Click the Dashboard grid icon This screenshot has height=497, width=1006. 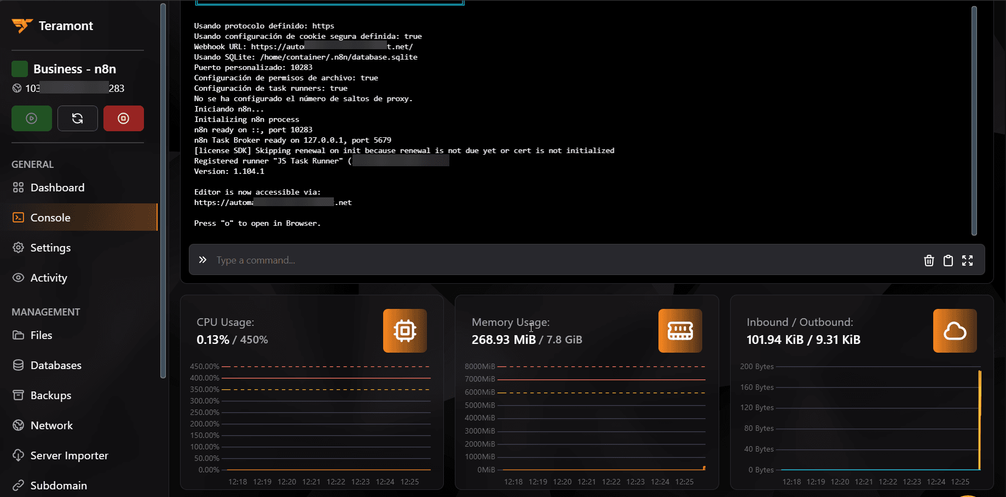[x=18, y=188]
